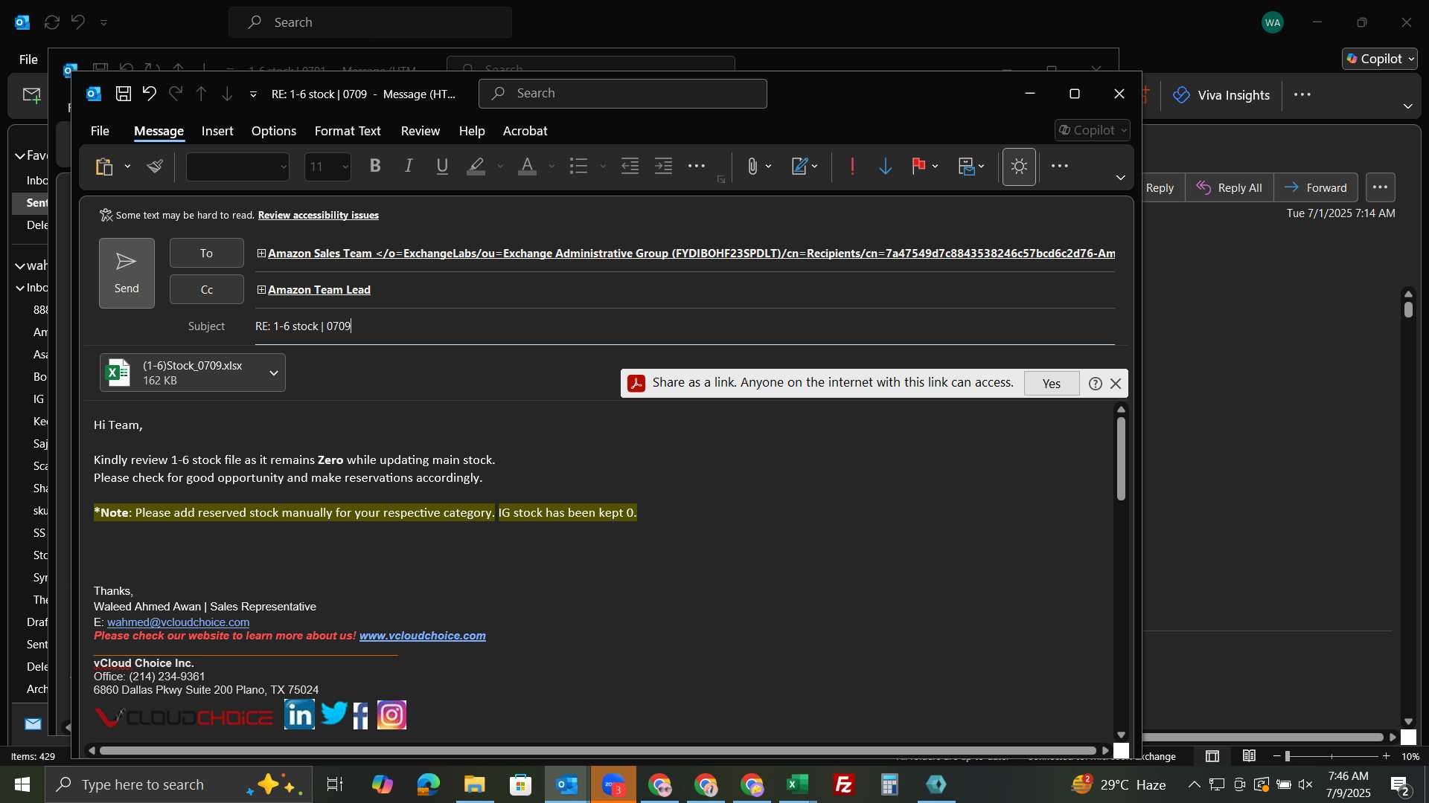Switch to the Options tab
The image size is (1429, 803).
(x=274, y=131)
